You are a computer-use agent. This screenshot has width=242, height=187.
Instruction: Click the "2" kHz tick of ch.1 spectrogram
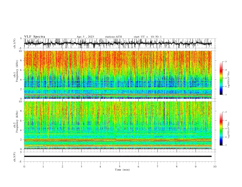pos(22,89)
